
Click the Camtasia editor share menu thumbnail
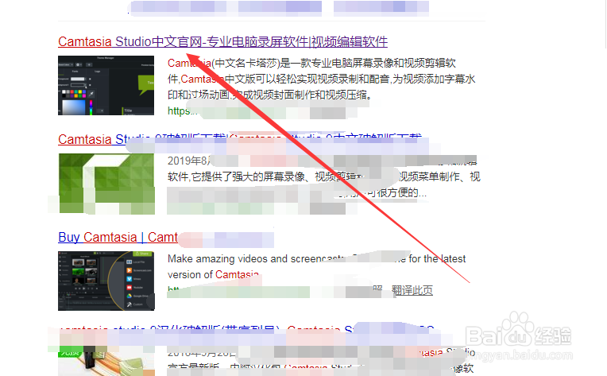point(106,281)
